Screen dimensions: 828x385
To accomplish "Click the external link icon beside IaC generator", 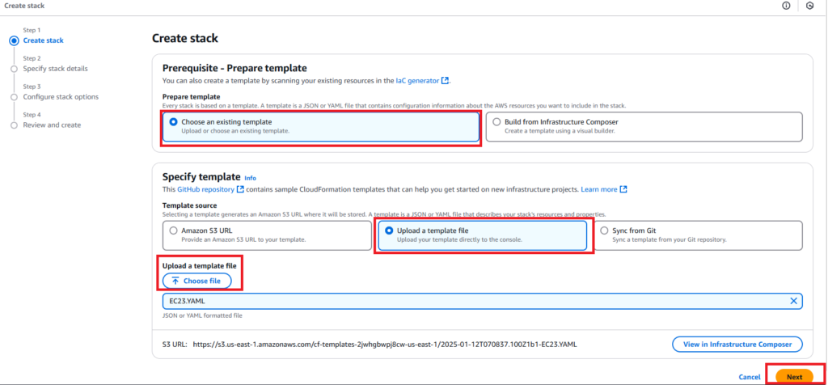I will [446, 81].
